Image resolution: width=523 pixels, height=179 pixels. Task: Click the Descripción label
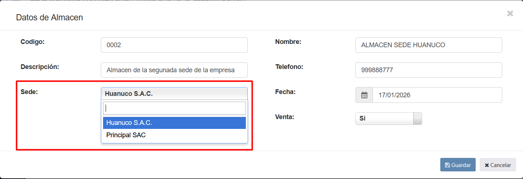[40, 67]
